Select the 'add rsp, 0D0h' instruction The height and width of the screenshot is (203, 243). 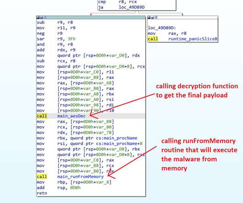[59, 188]
